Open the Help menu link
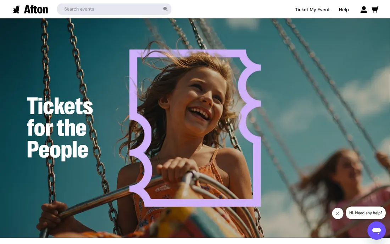Viewport: 390px width, 244px height. 344,10
